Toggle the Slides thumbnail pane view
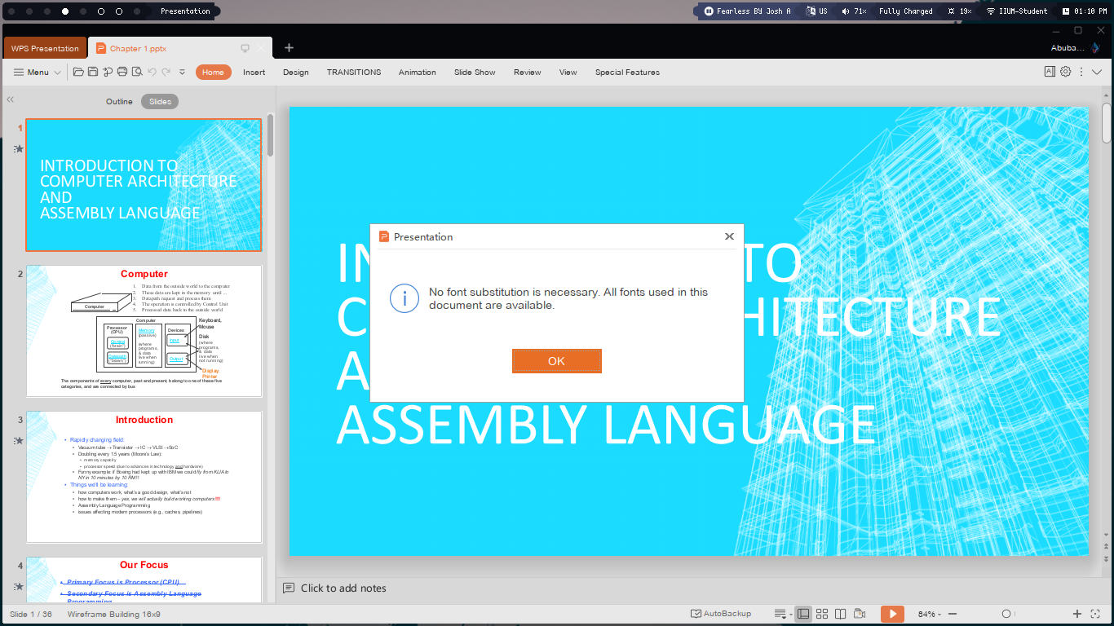The width and height of the screenshot is (1114, 626). [160, 102]
